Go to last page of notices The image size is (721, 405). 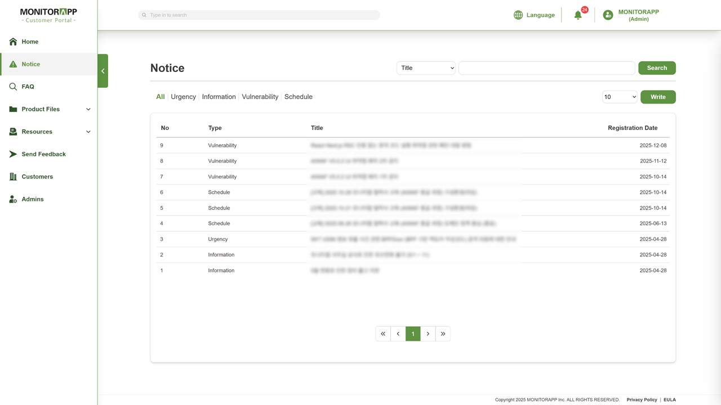pos(443,334)
